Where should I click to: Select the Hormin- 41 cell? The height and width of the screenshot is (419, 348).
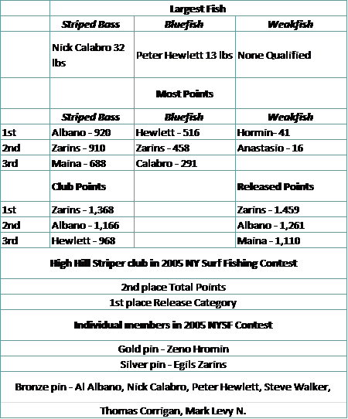point(291,132)
